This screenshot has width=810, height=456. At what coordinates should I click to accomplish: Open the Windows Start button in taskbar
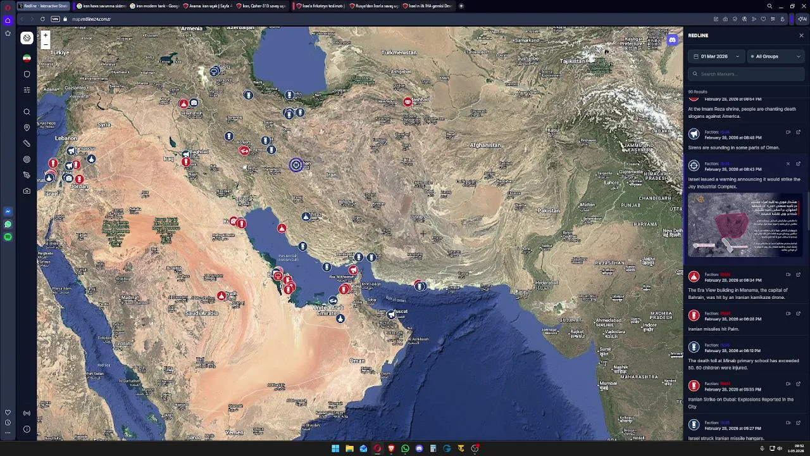(x=335, y=448)
